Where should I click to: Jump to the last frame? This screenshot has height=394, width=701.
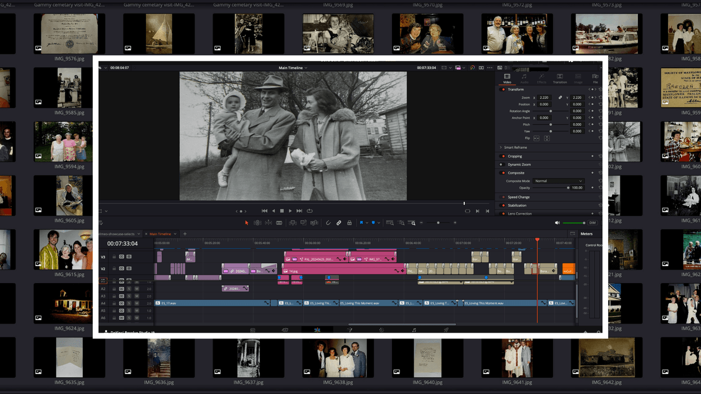(x=299, y=211)
